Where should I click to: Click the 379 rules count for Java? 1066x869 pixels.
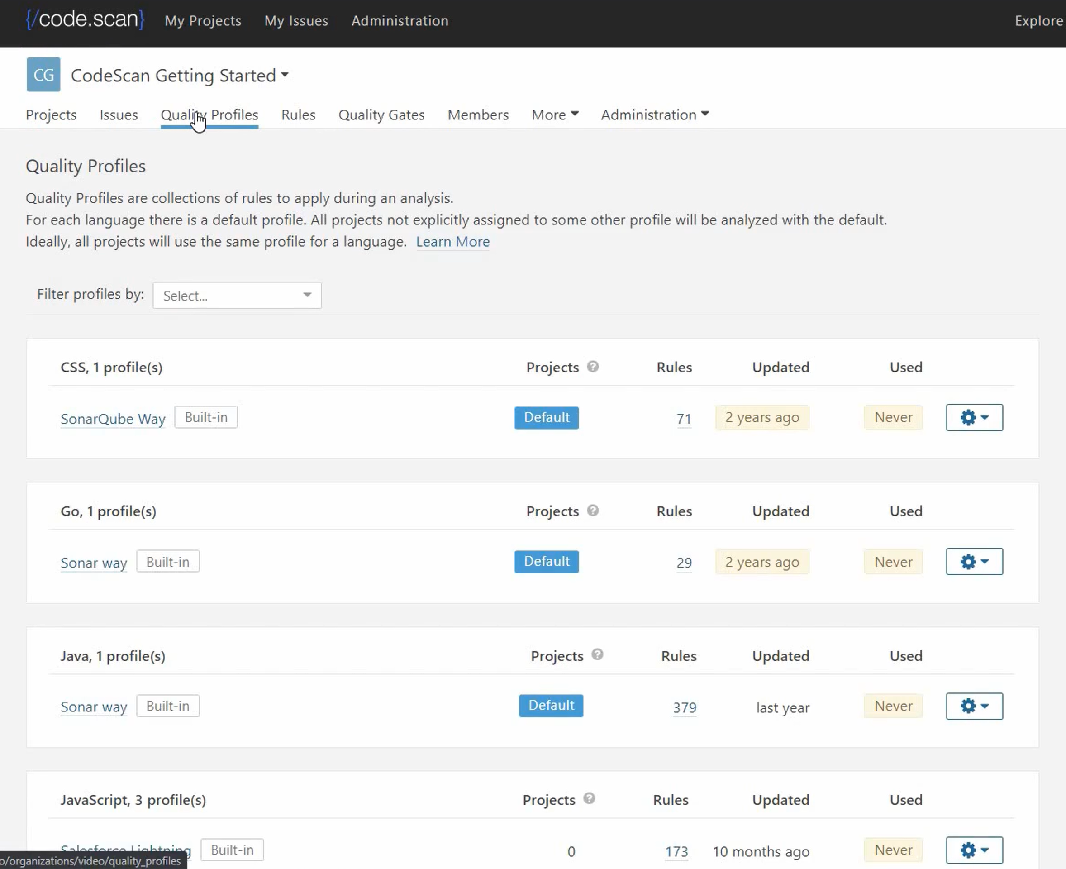pyautogui.click(x=684, y=707)
